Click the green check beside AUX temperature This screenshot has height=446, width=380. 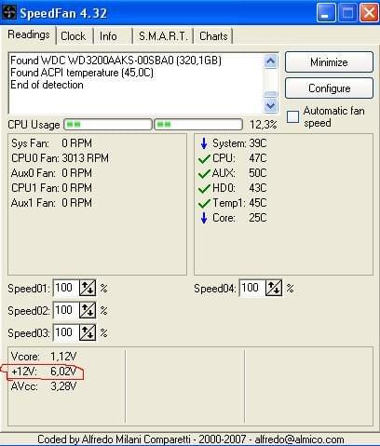coord(204,174)
